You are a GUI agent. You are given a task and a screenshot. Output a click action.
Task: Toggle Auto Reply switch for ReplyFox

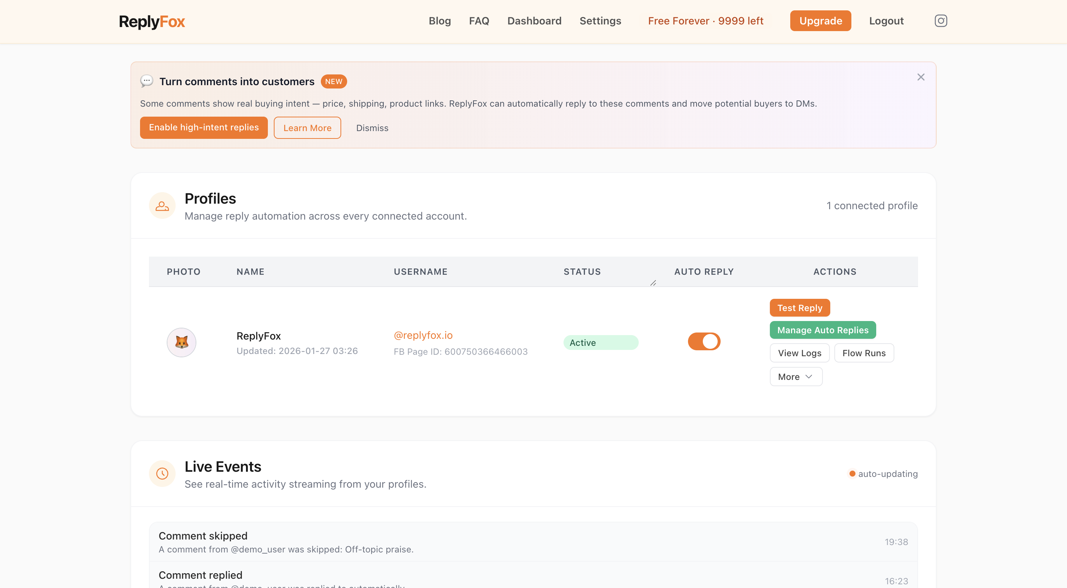(704, 342)
